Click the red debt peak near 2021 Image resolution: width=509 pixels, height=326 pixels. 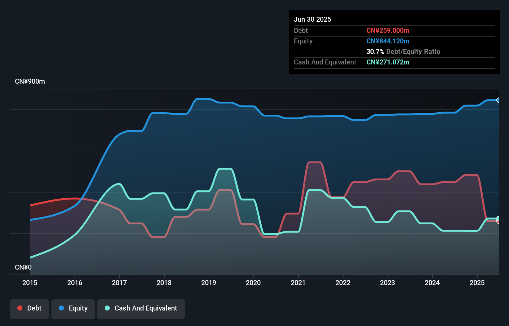(x=314, y=163)
